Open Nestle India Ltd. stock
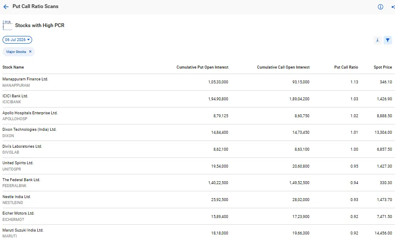The image size is (395, 240). point(16,197)
